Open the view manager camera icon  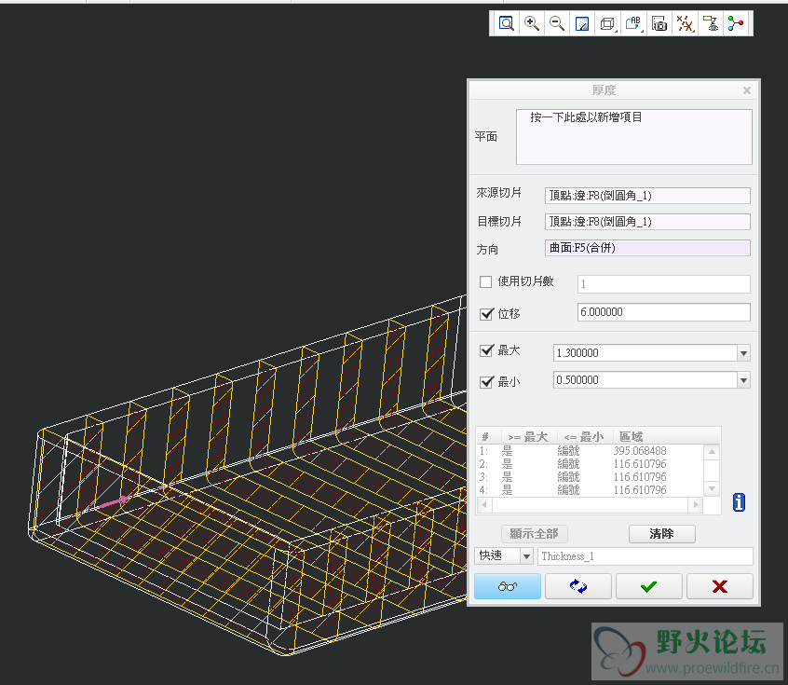[659, 23]
